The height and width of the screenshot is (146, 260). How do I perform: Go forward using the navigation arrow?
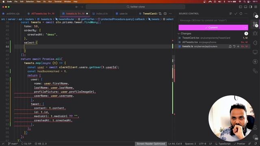(x=82, y=7)
